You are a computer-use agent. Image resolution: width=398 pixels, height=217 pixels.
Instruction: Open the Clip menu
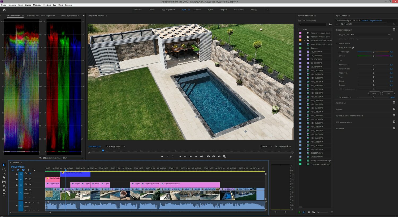[20, 5]
